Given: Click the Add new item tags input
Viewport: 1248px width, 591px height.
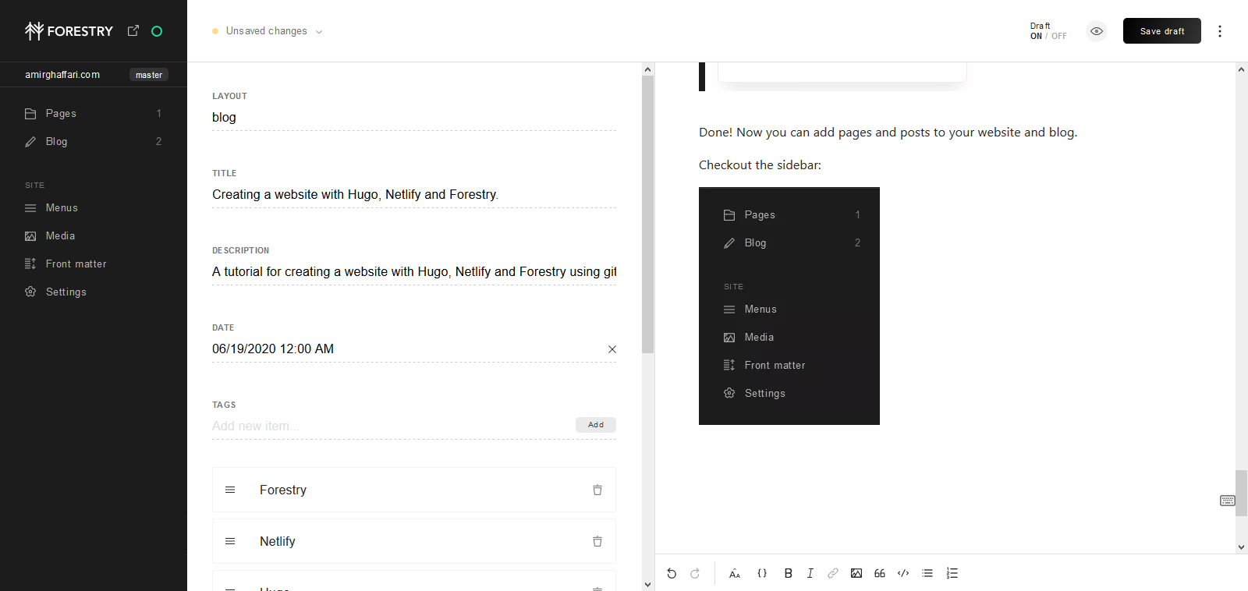Looking at the screenshot, I should pos(392,426).
